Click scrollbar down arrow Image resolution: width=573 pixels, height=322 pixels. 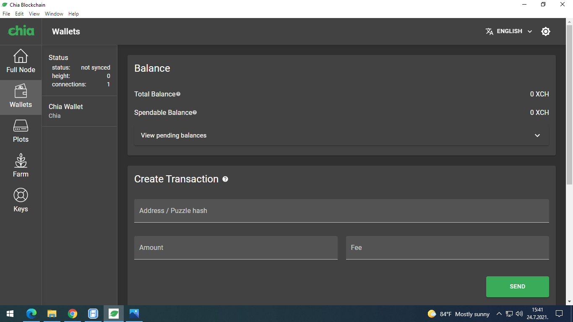[569, 301]
